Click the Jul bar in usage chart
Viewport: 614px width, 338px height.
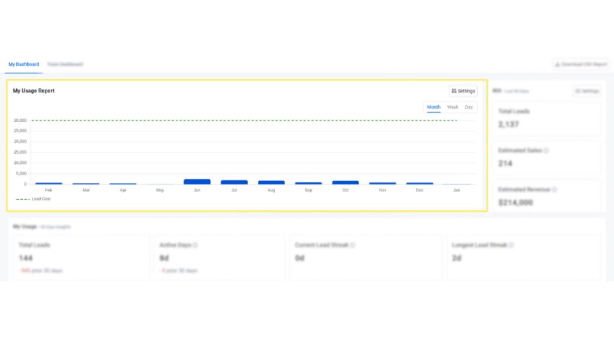[234, 183]
